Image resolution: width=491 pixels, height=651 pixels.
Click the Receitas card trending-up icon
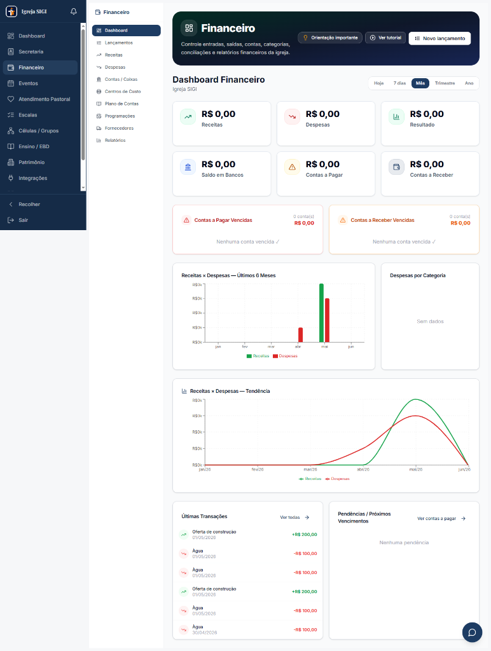[188, 117]
